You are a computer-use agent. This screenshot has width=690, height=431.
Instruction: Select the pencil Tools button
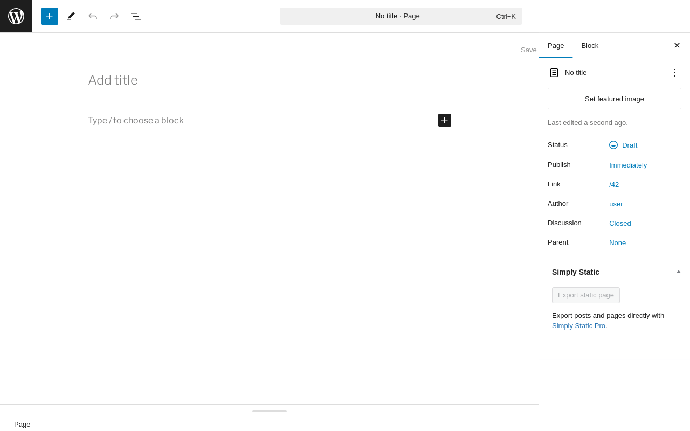[x=71, y=16]
